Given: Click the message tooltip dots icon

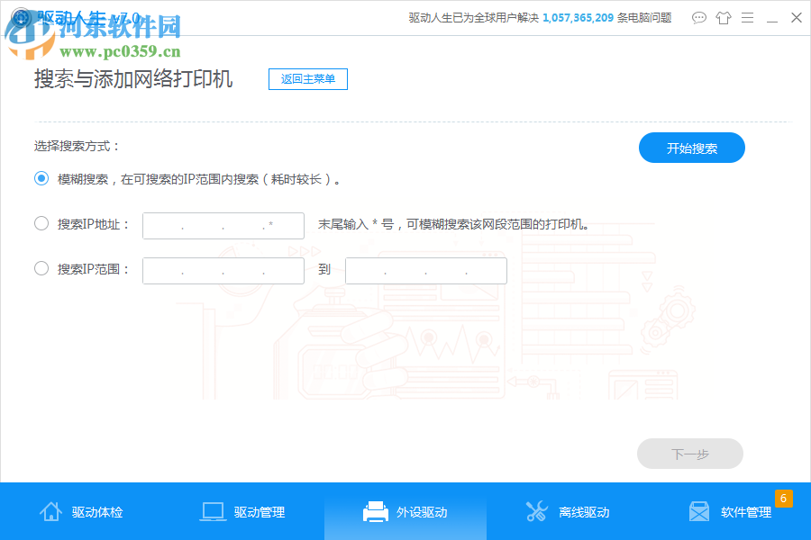Looking at the screenshot, I should pyautogui.click(x=699, y=17).
